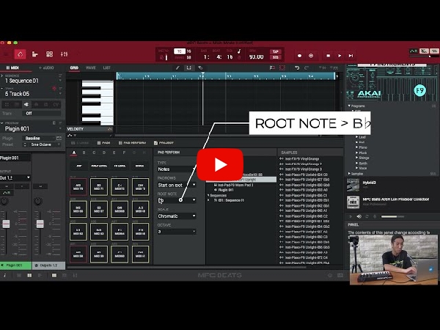
Task: Open the Root Note dropdown arrow
Action: (x=194, y=200)
